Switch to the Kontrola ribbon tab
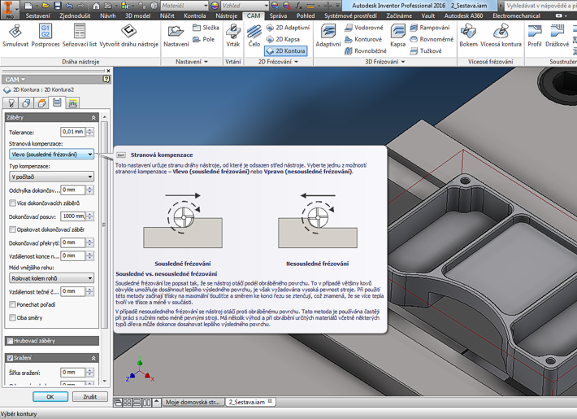The width and height of the screenshot is (577, 419). pos(195,15)
